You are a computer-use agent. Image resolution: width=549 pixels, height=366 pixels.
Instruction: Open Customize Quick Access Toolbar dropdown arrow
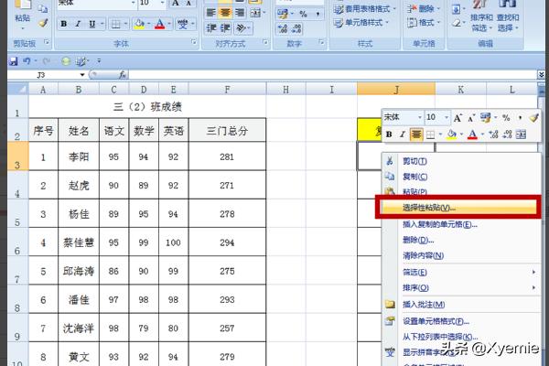(99, 61)
